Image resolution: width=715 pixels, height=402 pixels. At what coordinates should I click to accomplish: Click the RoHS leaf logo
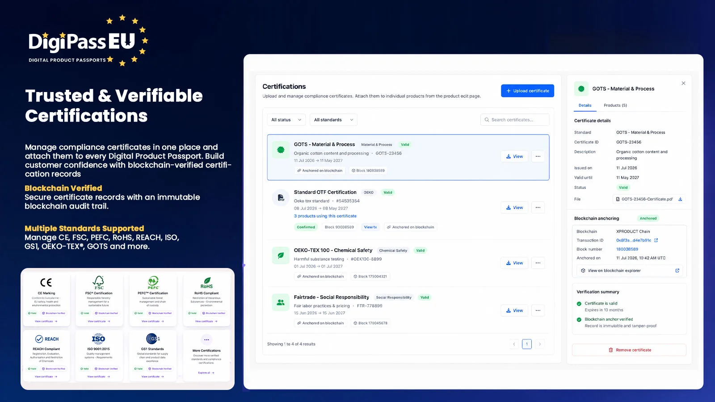tap(206, 283)
